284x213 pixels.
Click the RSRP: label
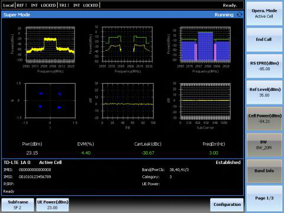[9, 184]
